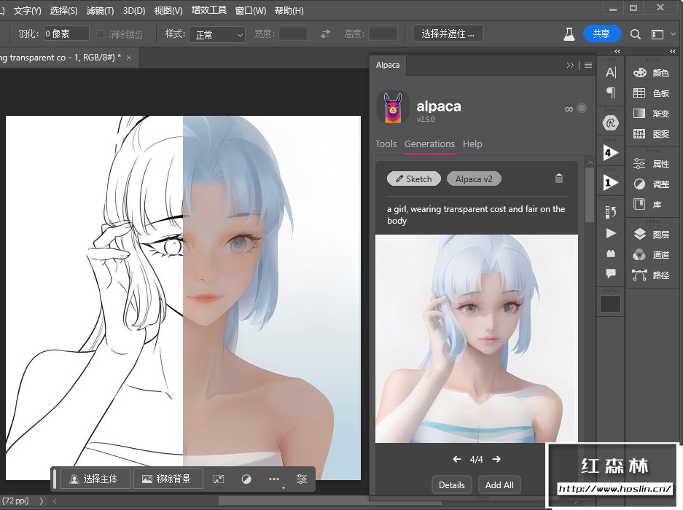Switch to the Generations tab
The width and height of the screenshot is (683, 510).
click(429, 144)
